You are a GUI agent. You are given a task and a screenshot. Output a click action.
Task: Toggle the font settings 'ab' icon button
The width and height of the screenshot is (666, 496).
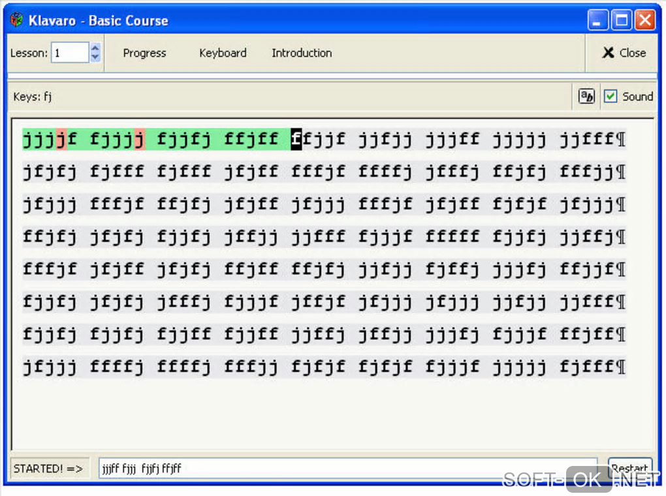tap(586, 97)
